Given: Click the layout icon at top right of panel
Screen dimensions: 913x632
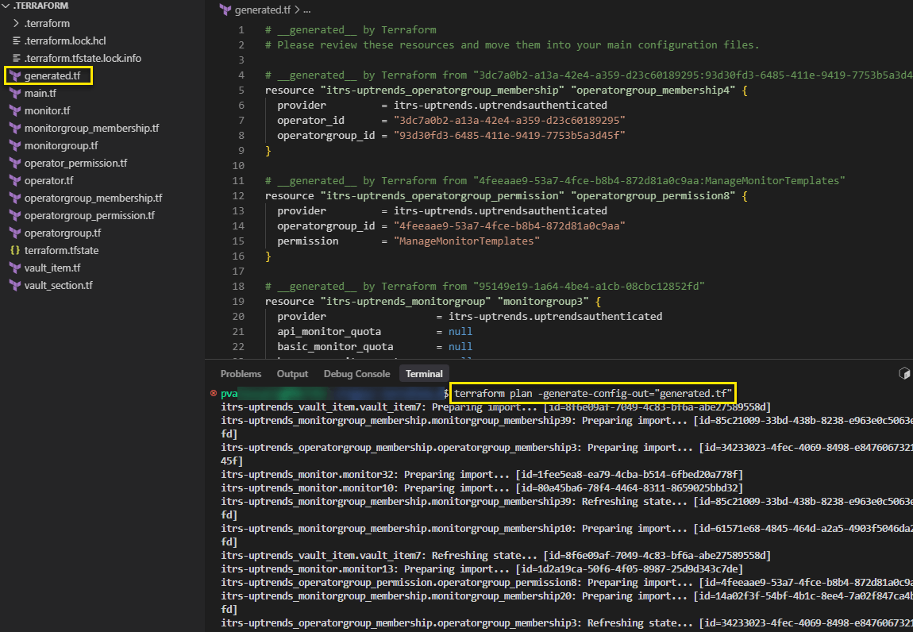Looking at the screenshot, I should click(903, 373).
